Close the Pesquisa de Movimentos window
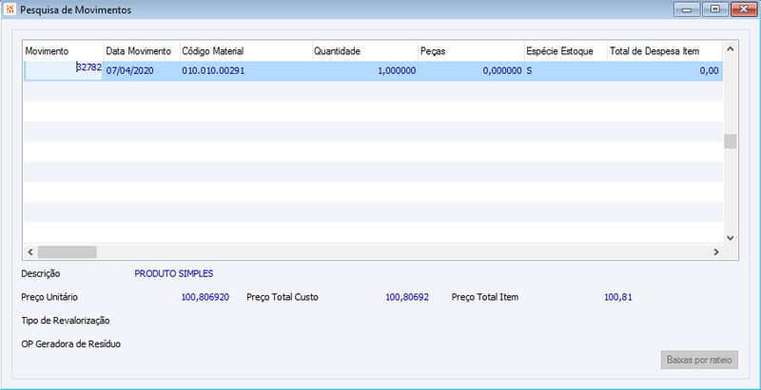The image size is (761, 390). pos(744,9)
